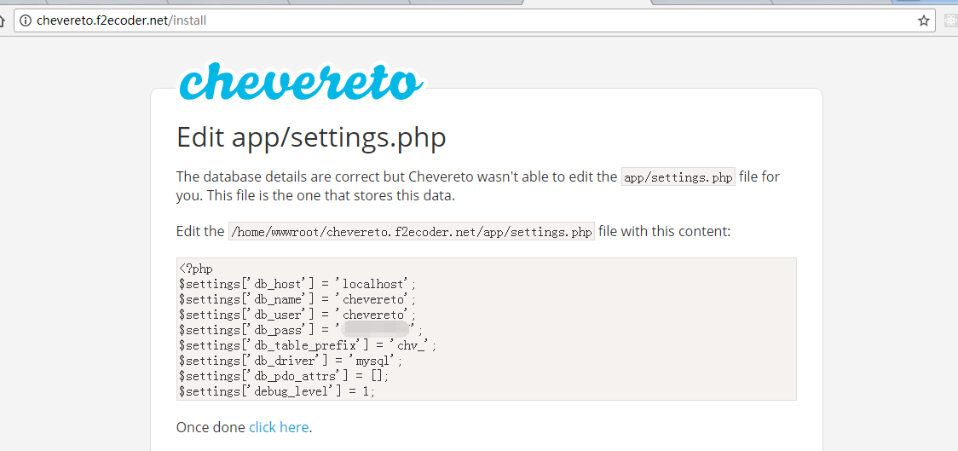This screenshot has height=451, width=958.
Task: Click the sentence "This file is the one that stores this data"
Action: tap(332, 196)
